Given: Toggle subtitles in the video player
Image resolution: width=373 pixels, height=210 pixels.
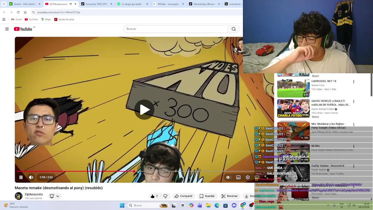Looking at the screenshot, I should 238,177.
